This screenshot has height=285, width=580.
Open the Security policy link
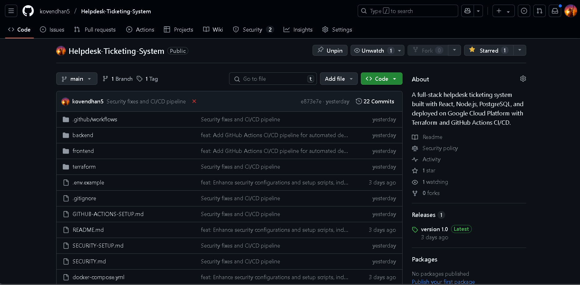[x=435, y=148]
